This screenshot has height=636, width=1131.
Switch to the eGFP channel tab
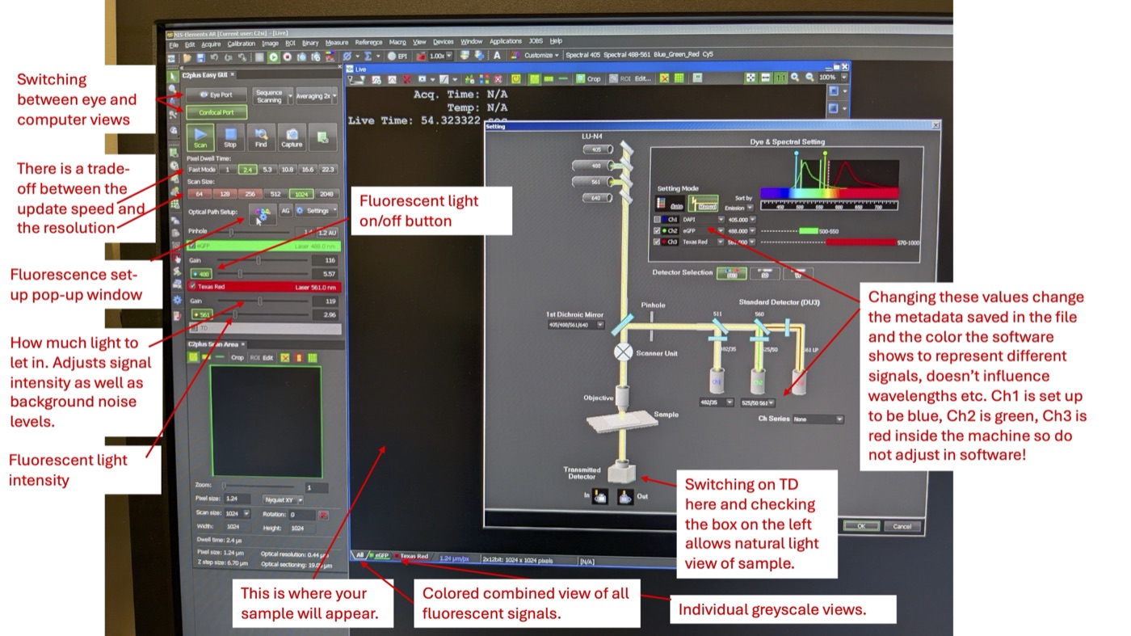[x=381, y=556]
